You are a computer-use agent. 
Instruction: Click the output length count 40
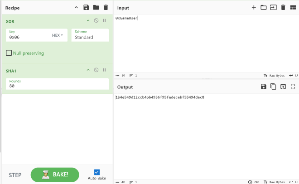[x=121, y=182]
